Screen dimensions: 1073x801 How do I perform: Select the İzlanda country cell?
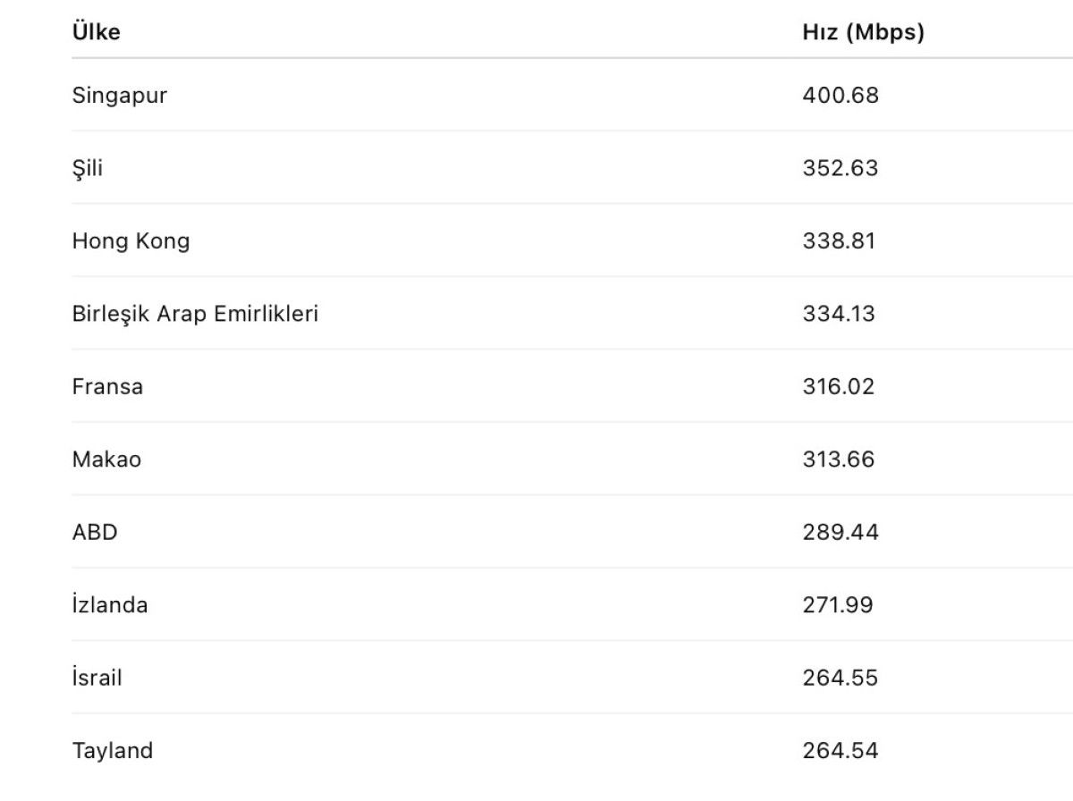[110, 605]
